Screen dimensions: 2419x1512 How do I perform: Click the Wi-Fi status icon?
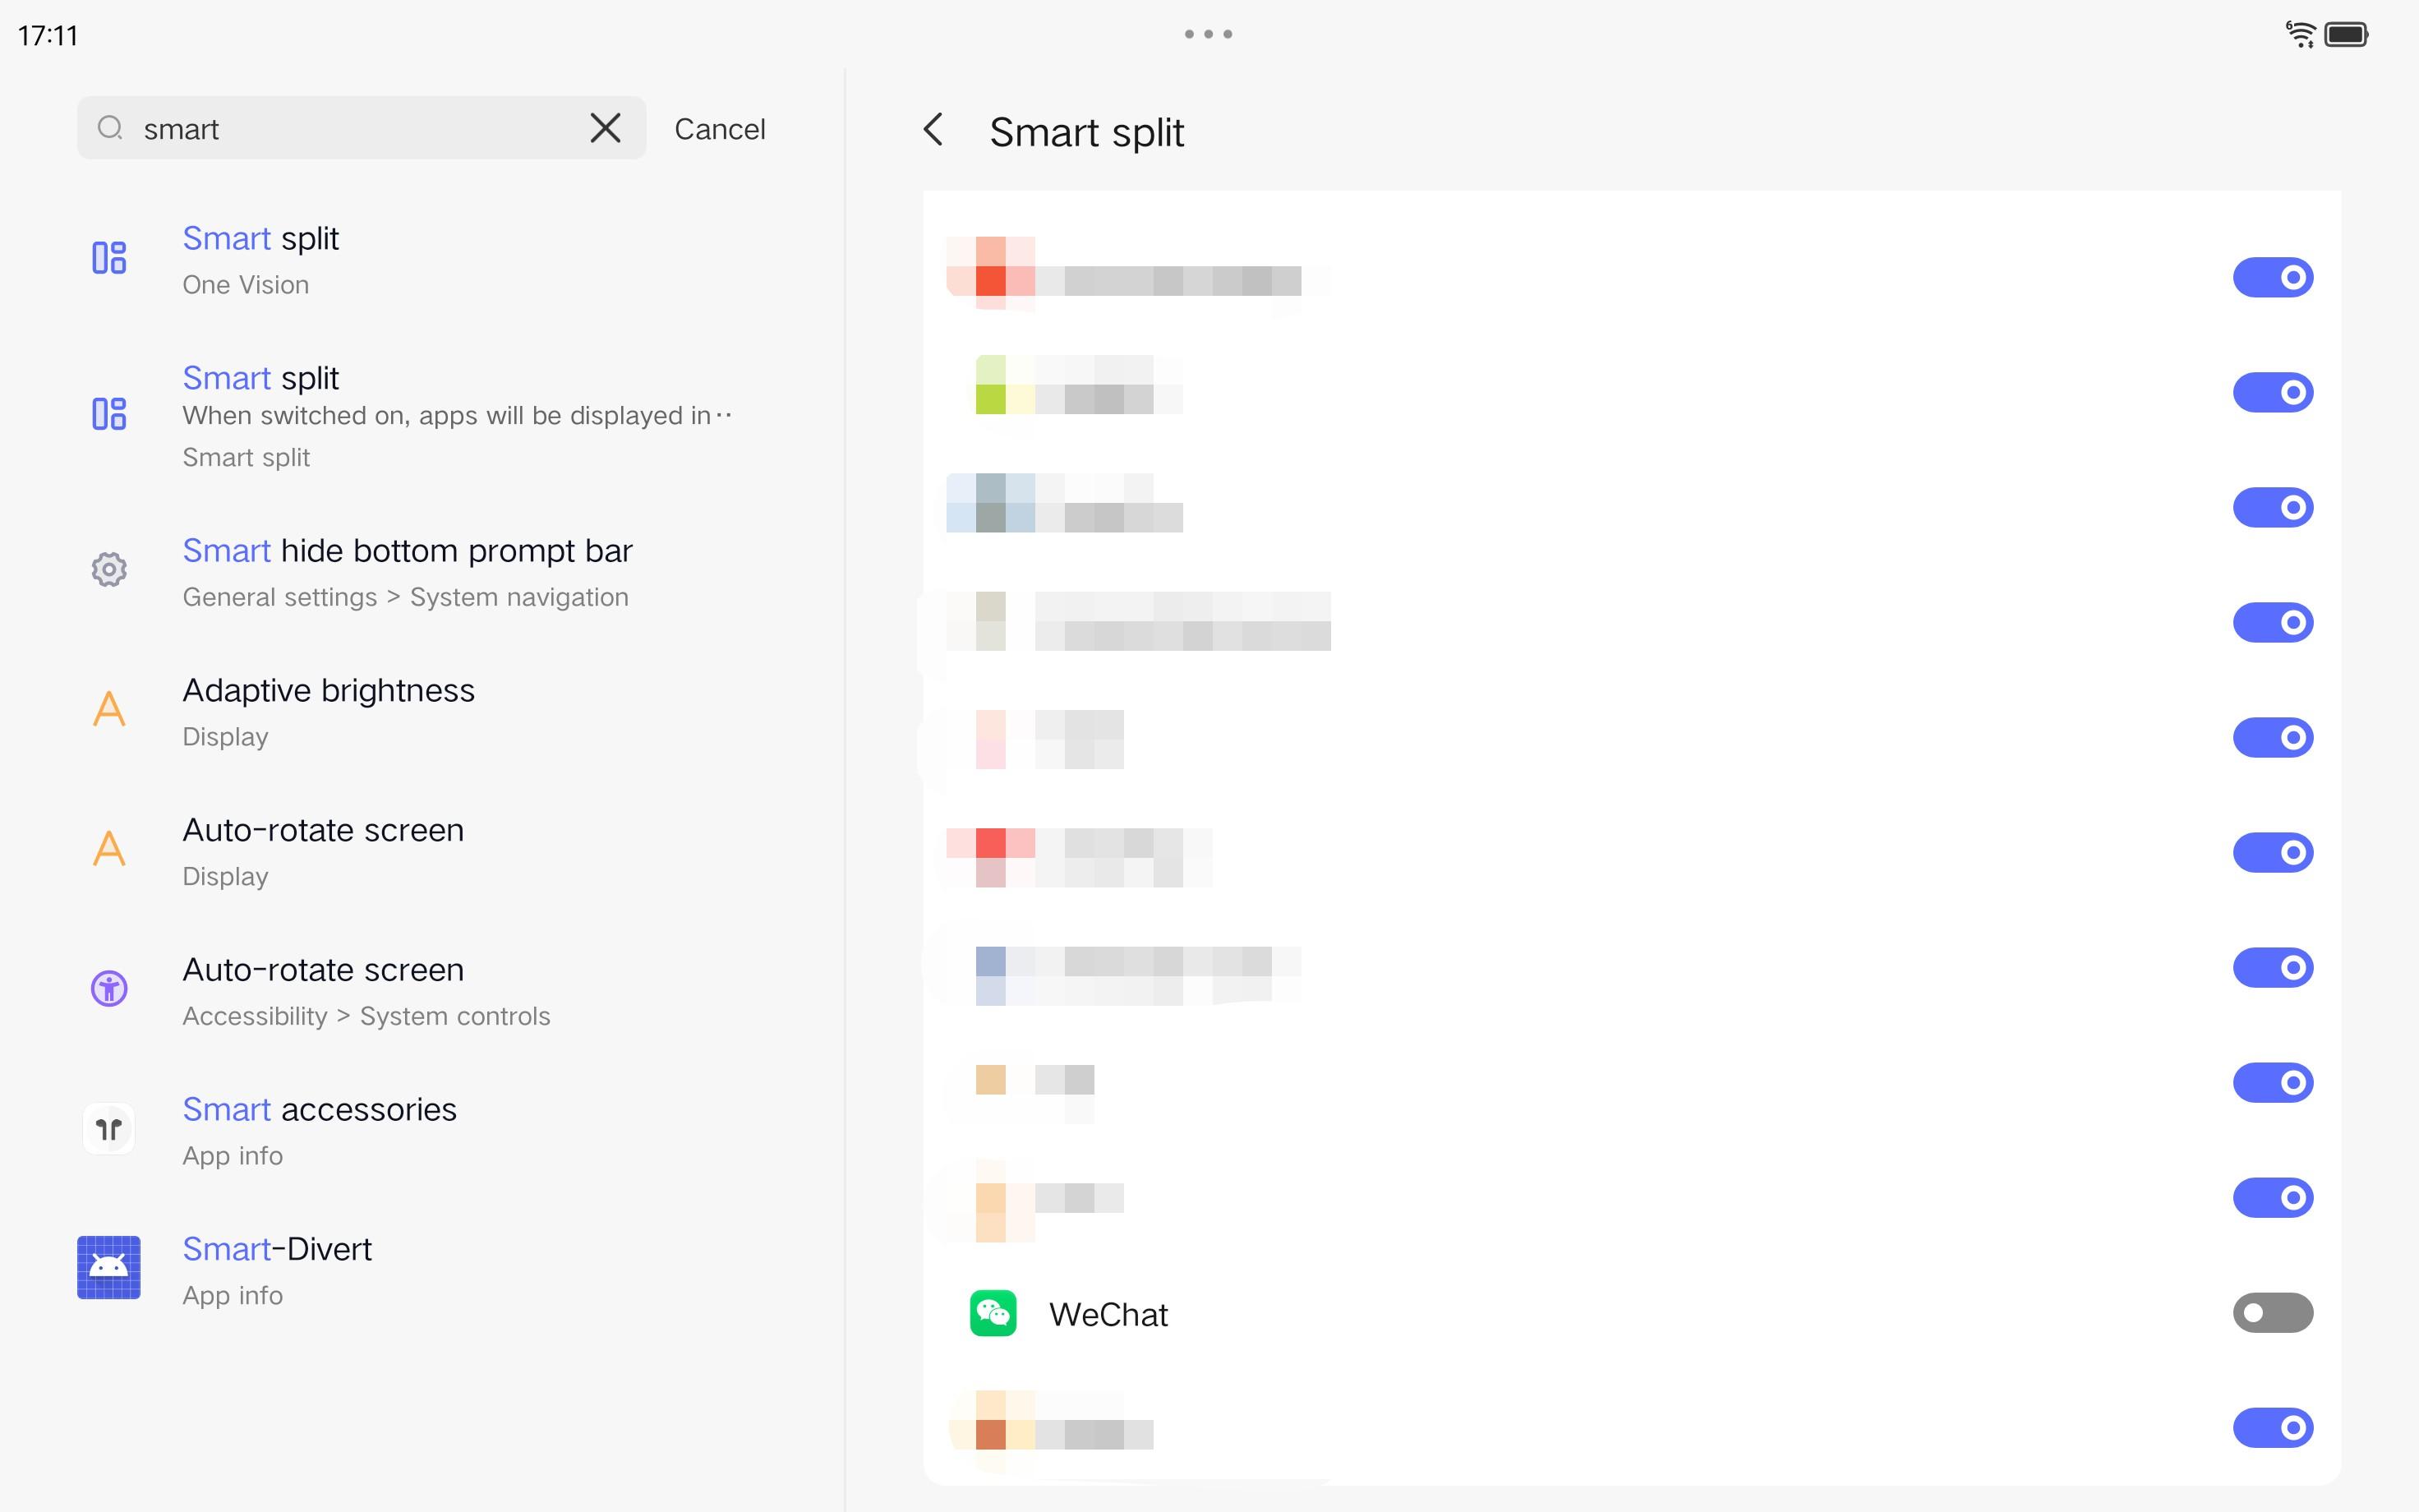click(2300, 34)
